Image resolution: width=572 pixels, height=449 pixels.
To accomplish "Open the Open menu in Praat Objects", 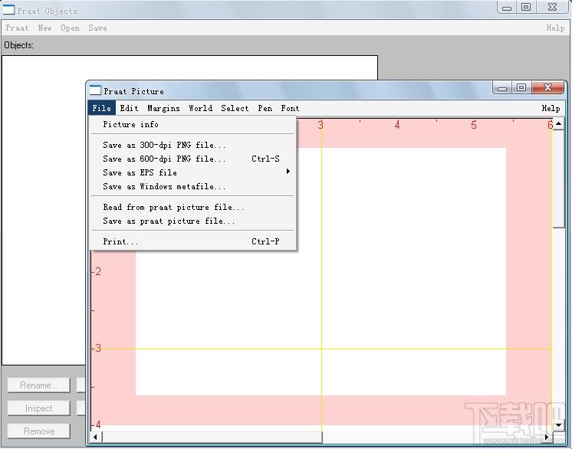I will (70, 28).
